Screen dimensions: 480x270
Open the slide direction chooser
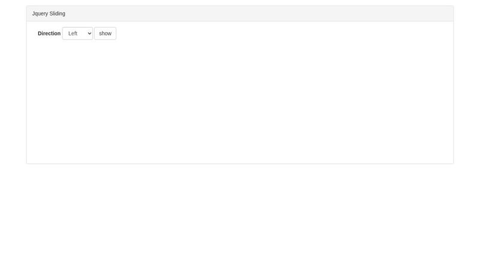[x=77, y=34]
